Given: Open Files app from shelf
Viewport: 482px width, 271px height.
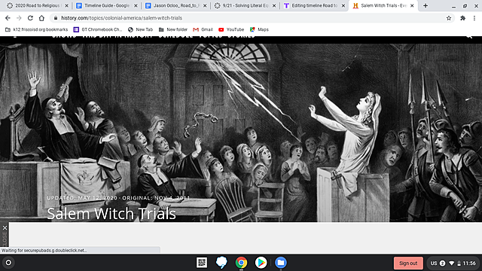Looking at the screenshot, I should [281, 263].
